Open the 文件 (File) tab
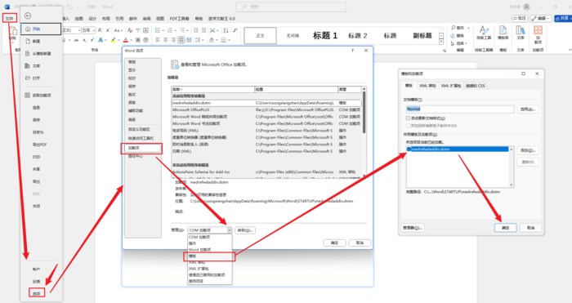The width and height of the screenshot is (572, 303). (10, 18)
